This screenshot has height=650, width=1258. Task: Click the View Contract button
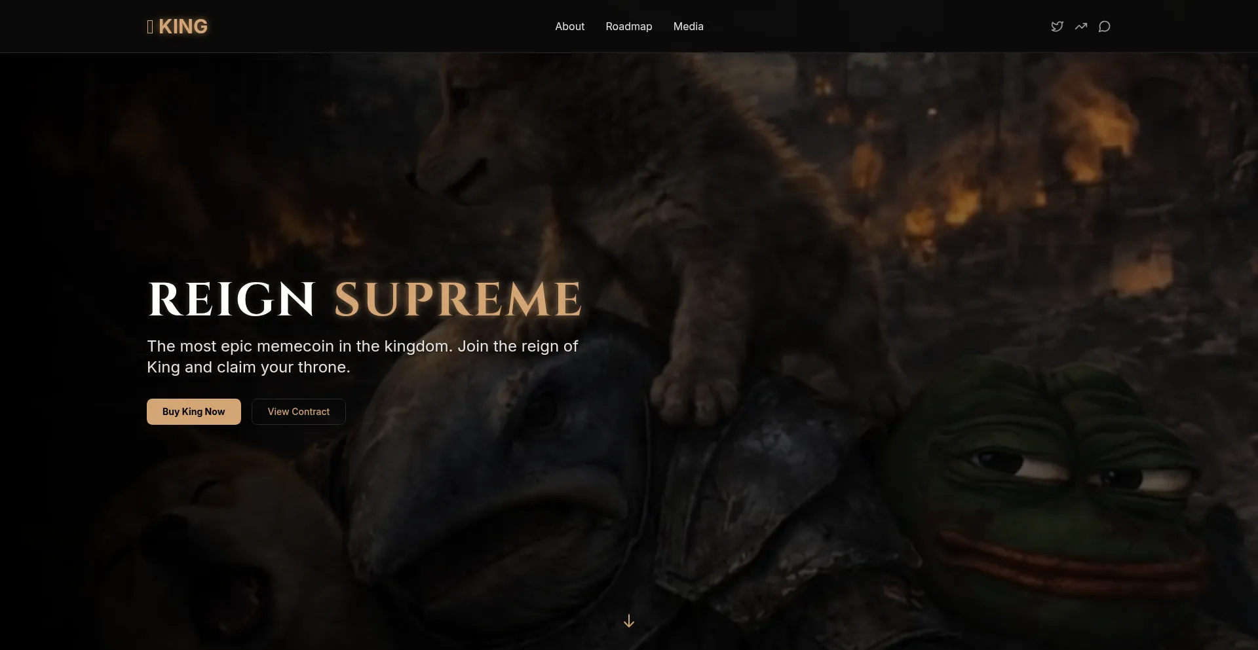click(x=298, y=412)
